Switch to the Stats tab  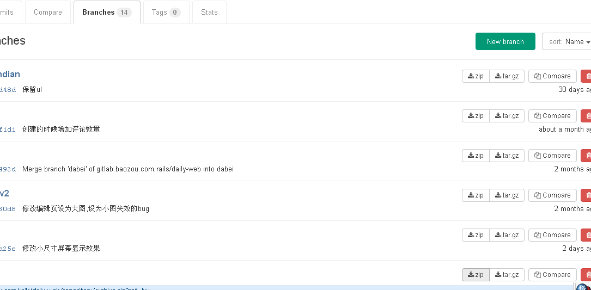(x=209, y=12)
